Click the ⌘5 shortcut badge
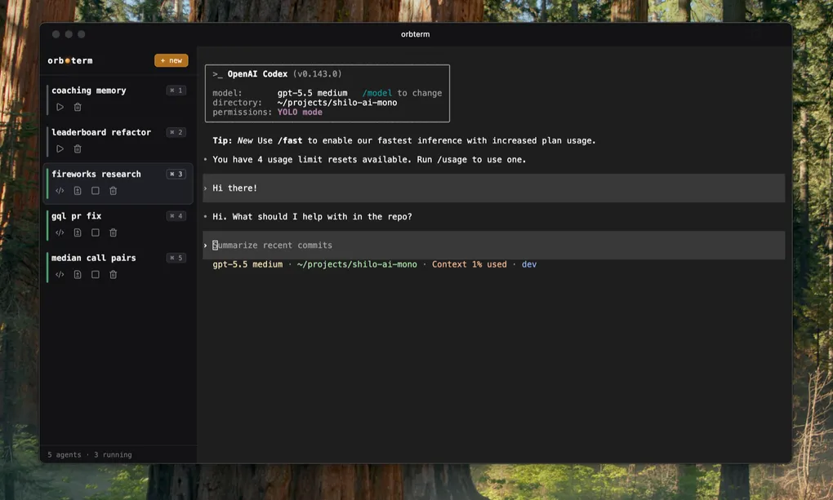Screen dimensions: 833x500 176,259
